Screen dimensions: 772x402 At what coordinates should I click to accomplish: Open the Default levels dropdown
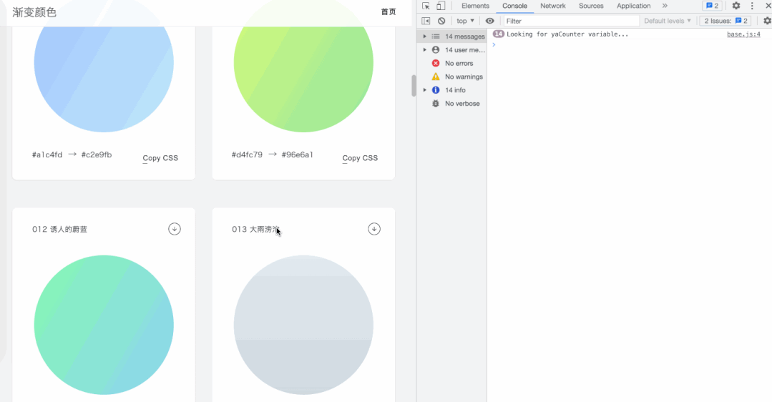click(x=668, y=21)
